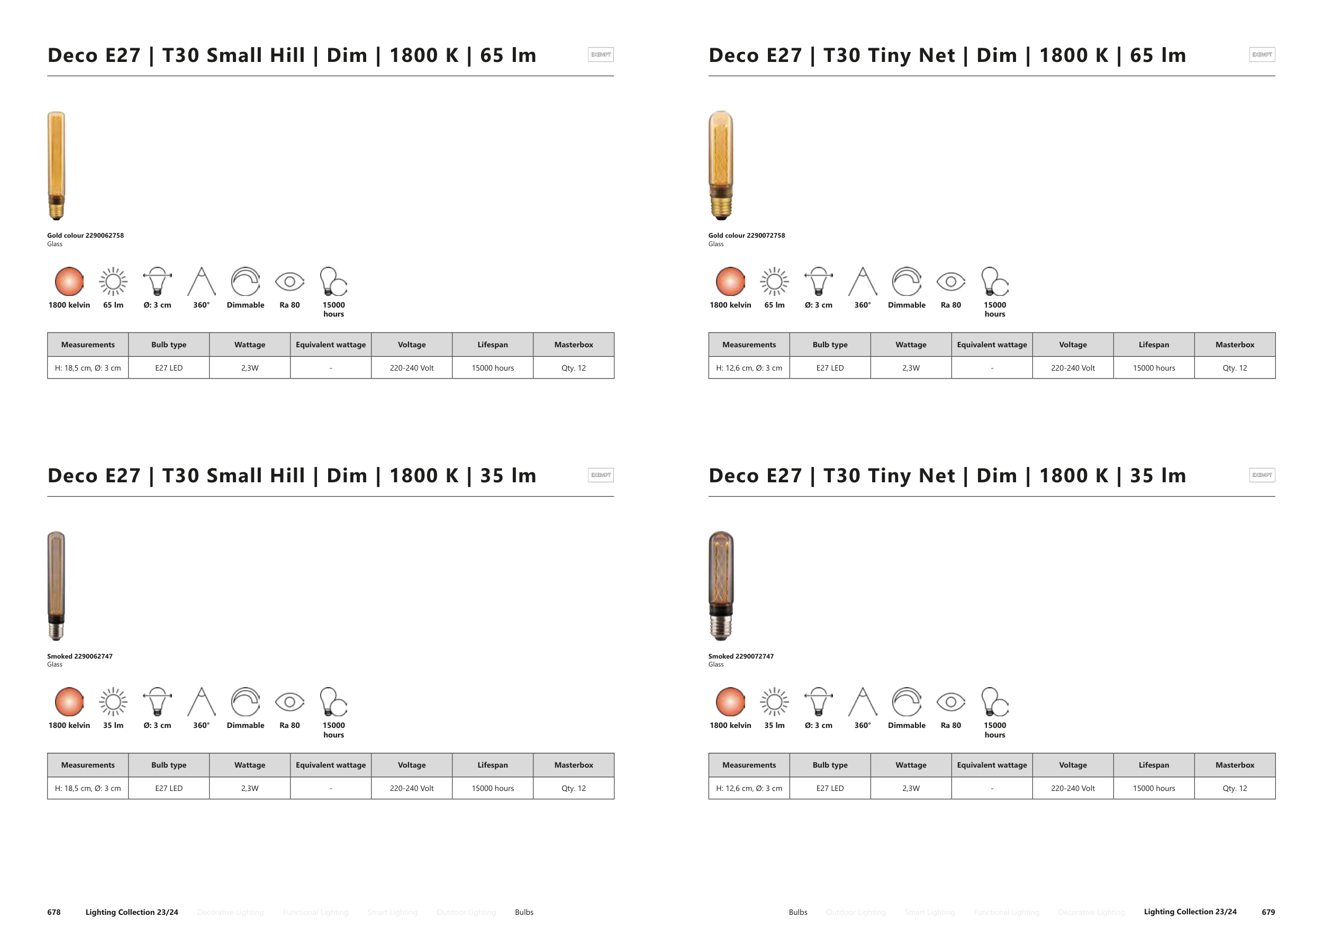Click the Dimmable icon under gold Small Hill bulb

(246, 281)
